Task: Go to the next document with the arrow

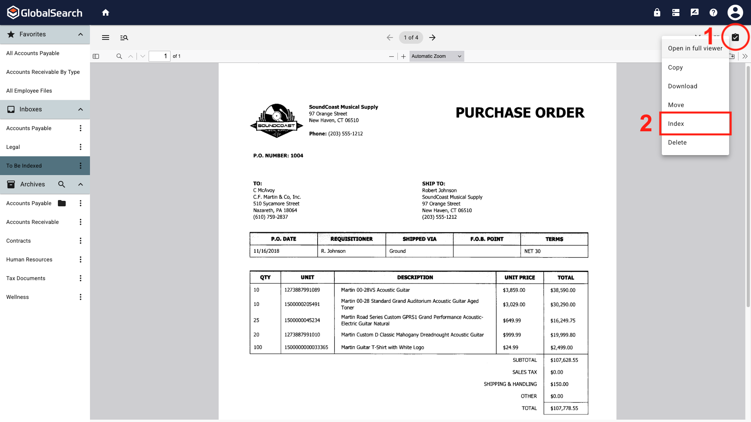Action: click(432, 38)
